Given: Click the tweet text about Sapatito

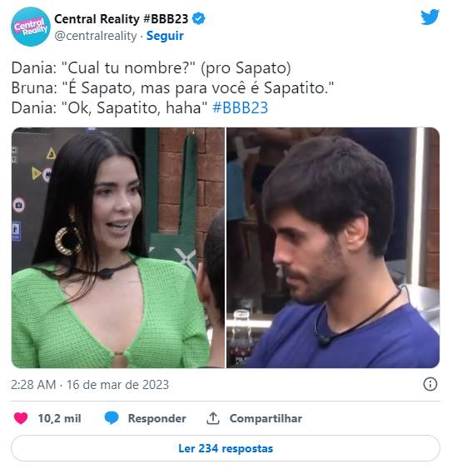Looking at the screenshot, I should click(x=172, y=87).
